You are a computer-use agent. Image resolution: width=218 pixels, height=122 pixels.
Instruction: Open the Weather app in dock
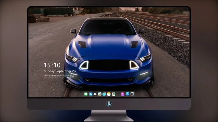pos(91,94)
